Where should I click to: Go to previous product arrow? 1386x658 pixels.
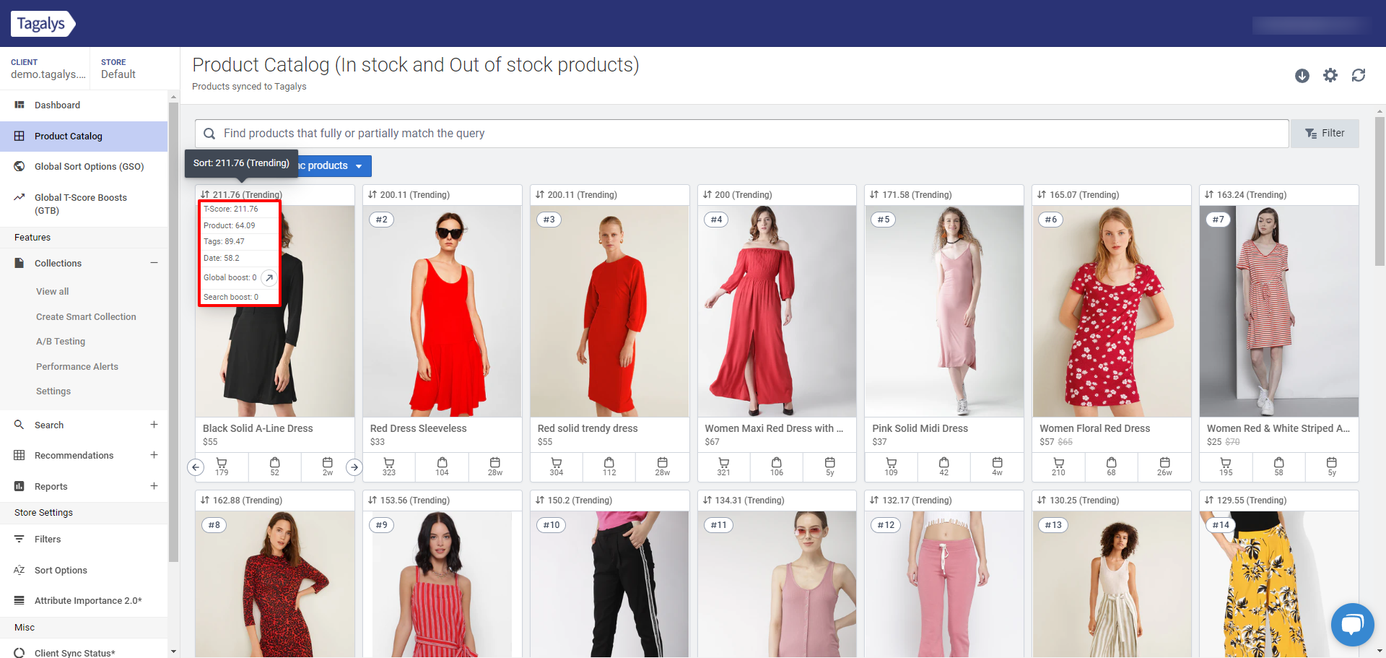tap(196, 467)
